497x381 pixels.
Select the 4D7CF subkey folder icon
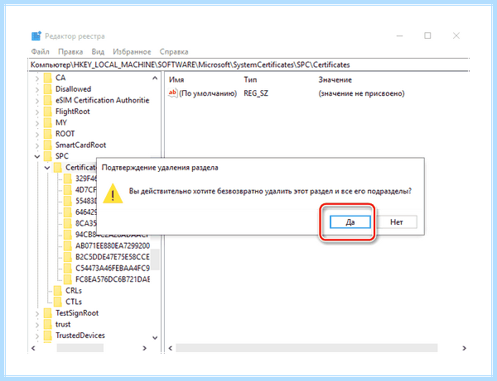click(68, 190)
